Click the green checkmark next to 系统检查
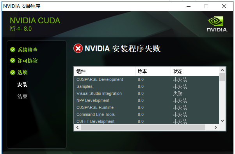 [13, 50]
